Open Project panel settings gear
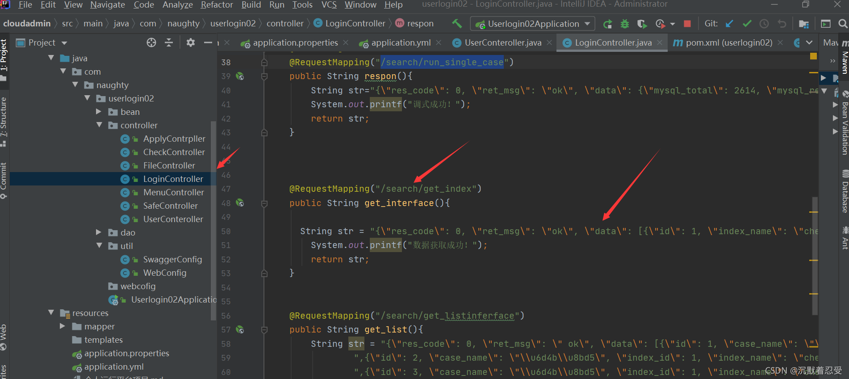The width and height of the screenshot is (849, 379). tap(191, 42)
